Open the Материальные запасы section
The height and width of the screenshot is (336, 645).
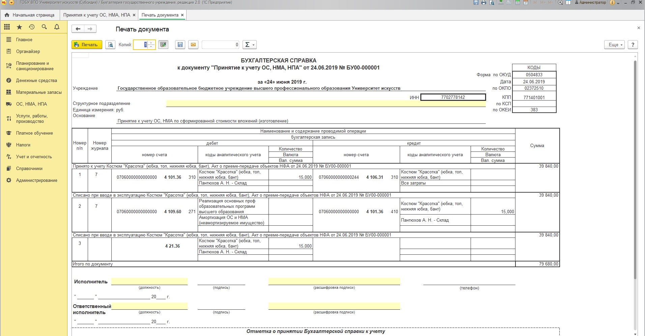pos(34,92)
